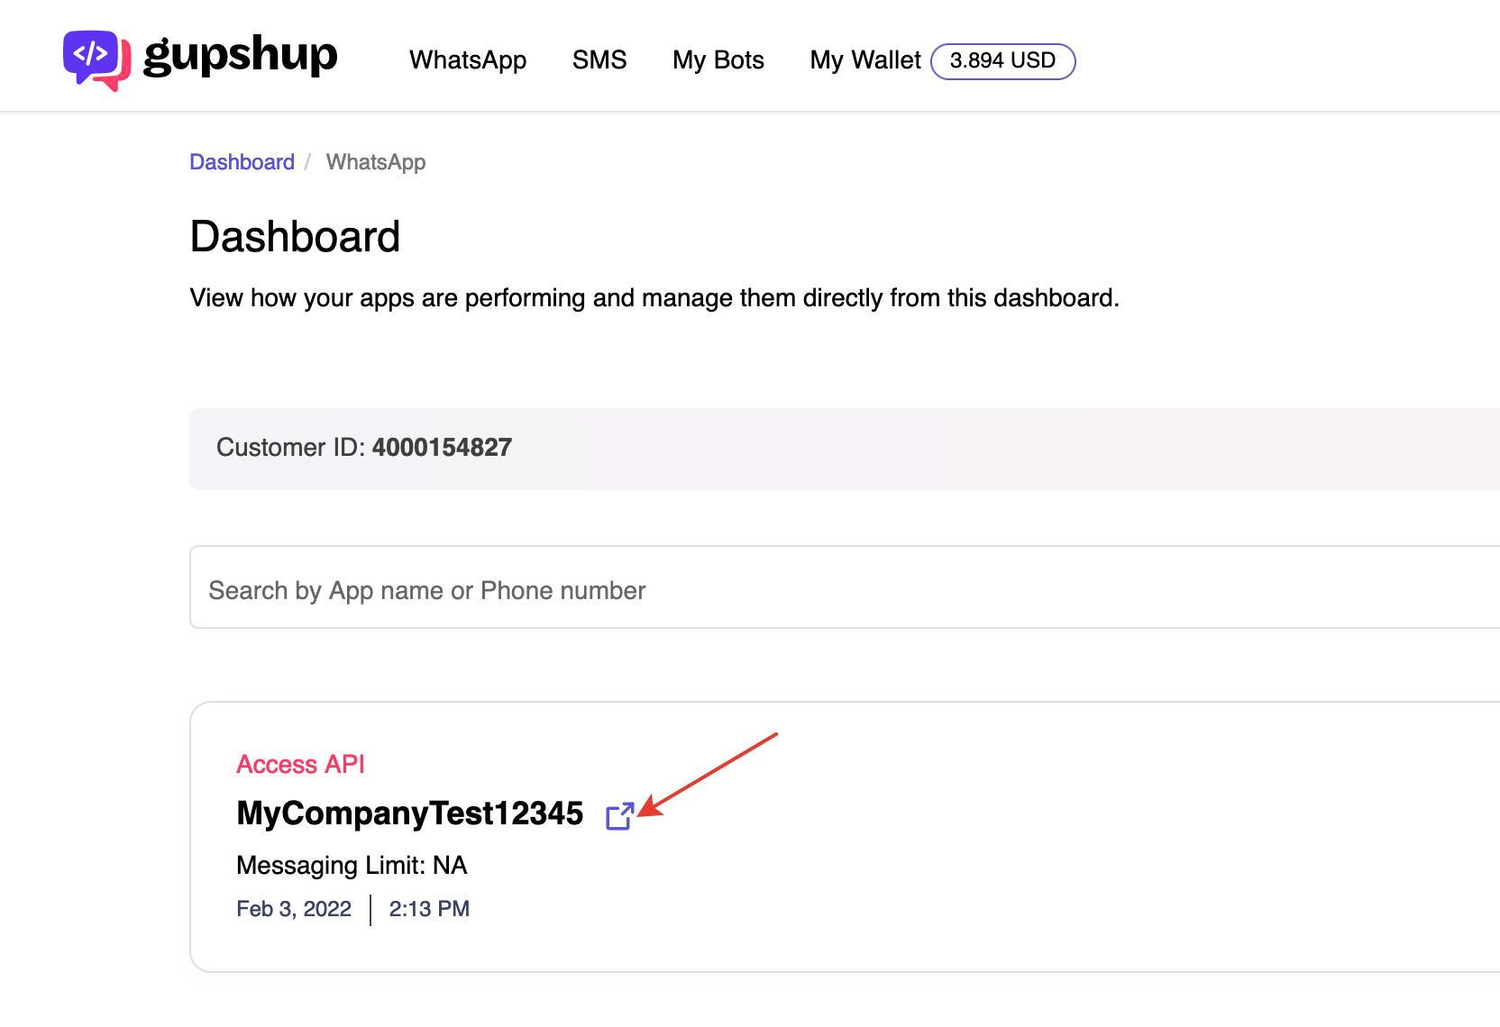1500x1027 pixels.
Task: Click the 2:13 PM timestamp
Action: [429, 909]
